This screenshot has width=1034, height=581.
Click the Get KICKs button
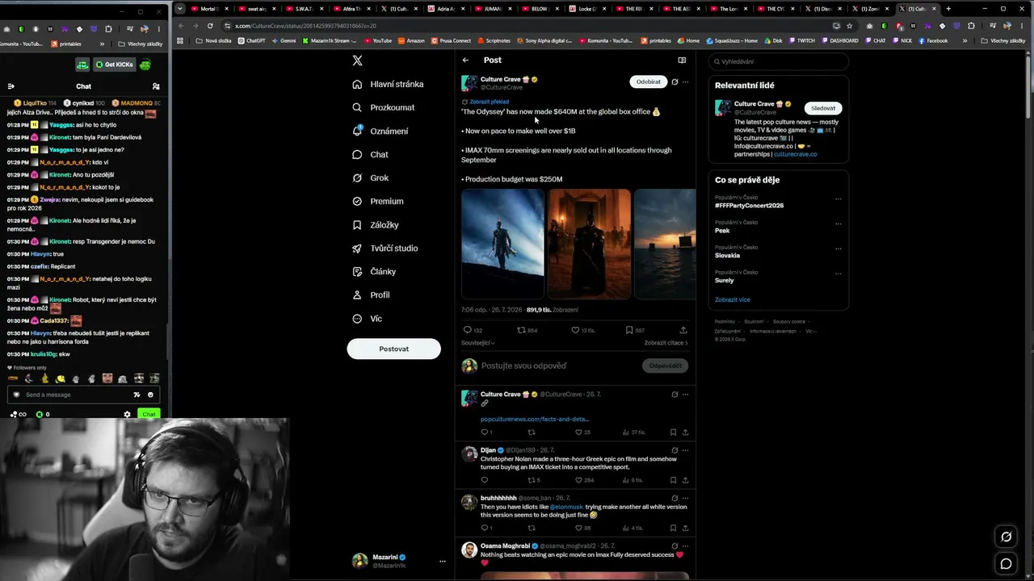point(114,65)
